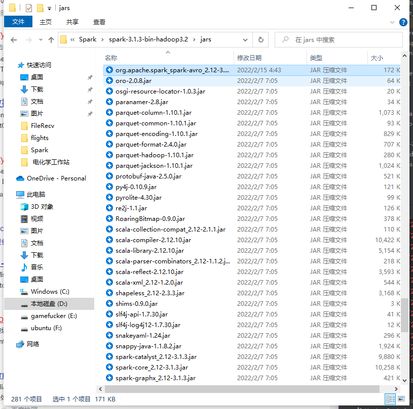Screen dimensions: 413x409
Task: Click the jars search box
Action: 339,40
